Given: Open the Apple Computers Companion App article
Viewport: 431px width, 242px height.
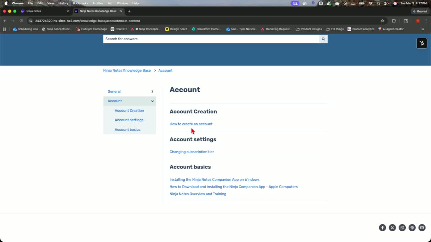Looking at the screenshot, I should (234, 187).
